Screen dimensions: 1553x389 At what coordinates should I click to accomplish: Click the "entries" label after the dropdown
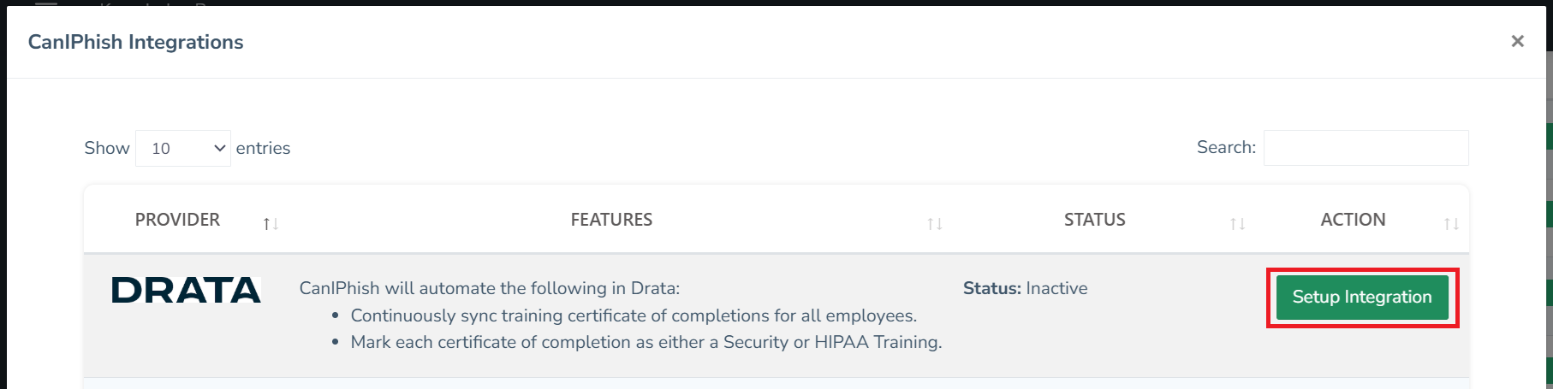(263, 149)
